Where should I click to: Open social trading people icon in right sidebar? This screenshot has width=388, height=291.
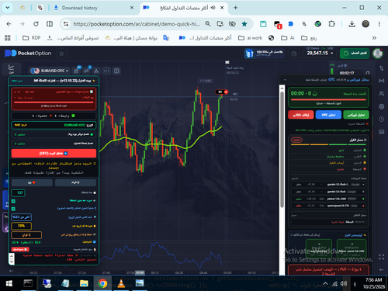381,93
